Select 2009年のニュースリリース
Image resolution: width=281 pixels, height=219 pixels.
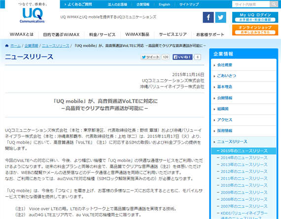[x=244, y=192]
